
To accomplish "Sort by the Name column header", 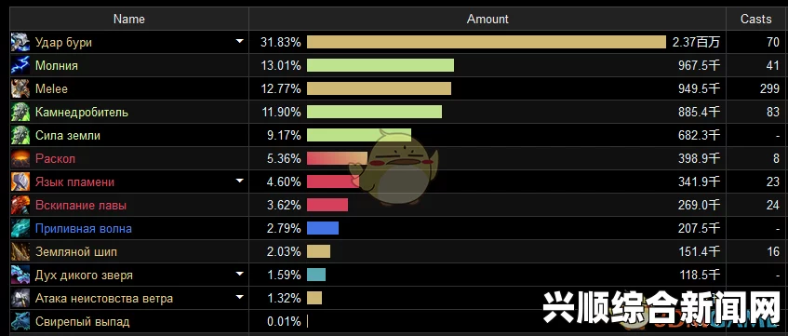I will click(129, 20).
